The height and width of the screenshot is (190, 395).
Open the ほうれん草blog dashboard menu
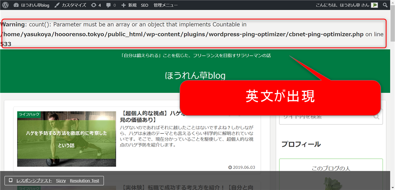[31, 5]
